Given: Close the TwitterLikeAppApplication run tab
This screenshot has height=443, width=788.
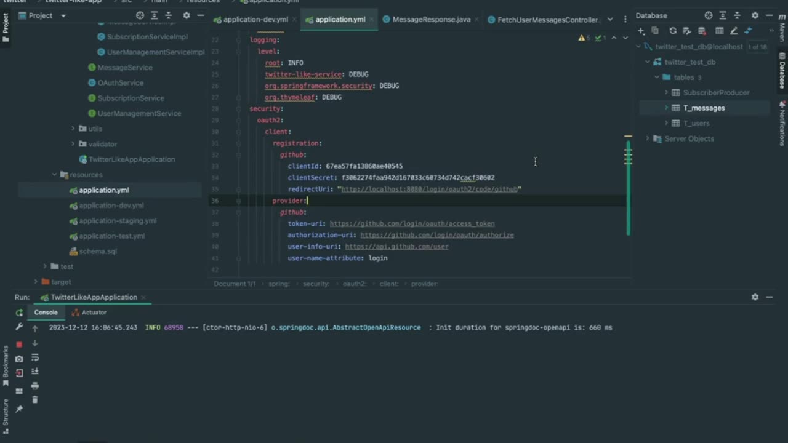Looking at the screenshot, I should coord(143,297).
